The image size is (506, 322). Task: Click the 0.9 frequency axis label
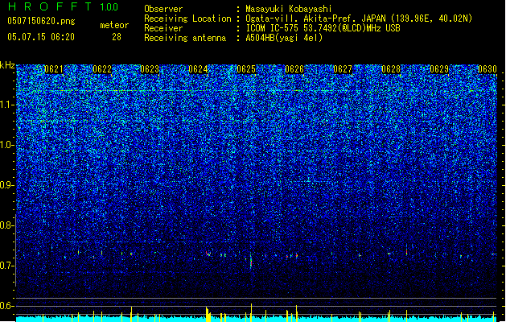pyautogui.click(x=7, y=185)
